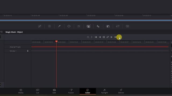Track reverse to first frame
The height and width of the screenshot is (96, 172).
[x=96, y=37]
